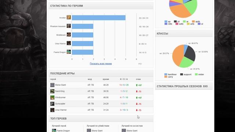Select the artb legend swatch
The height and width of the screenshot is (132, 235).
[188, 24]
